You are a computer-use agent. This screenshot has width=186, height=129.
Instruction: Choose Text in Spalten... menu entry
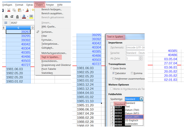pos(50,57)
